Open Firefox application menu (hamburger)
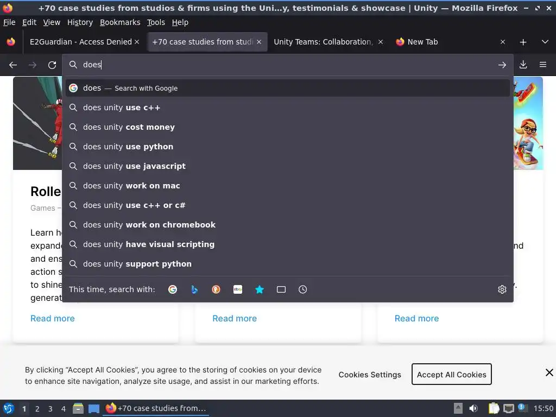 coord(543,65)
